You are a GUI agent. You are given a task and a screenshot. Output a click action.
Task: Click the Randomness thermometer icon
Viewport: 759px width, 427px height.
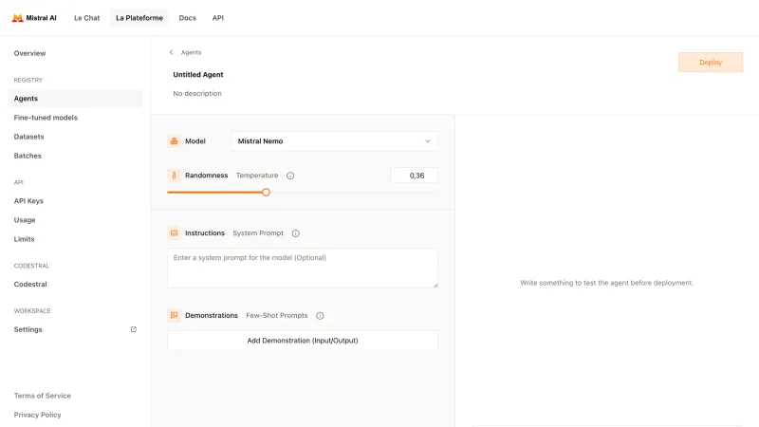coord(175,176)
